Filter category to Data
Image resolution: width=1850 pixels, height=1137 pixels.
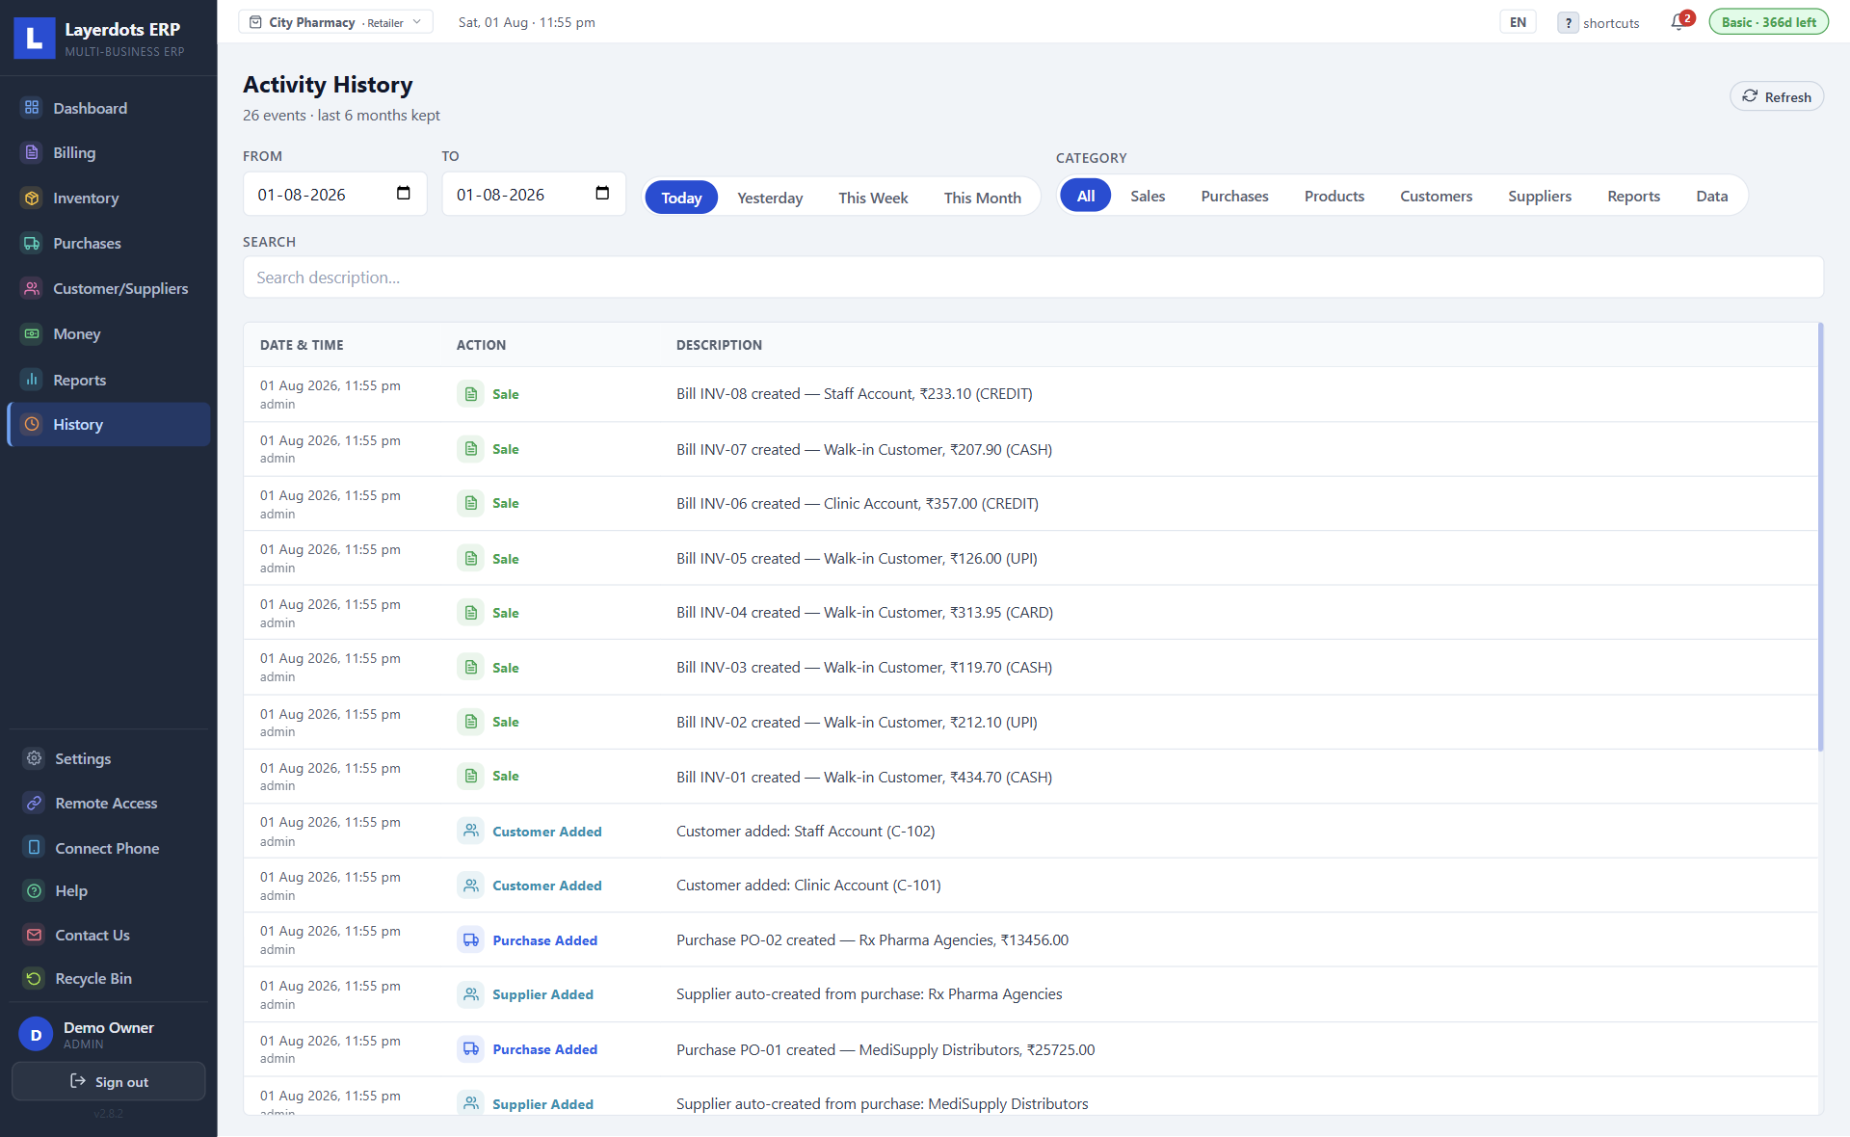pos(1712,196)
